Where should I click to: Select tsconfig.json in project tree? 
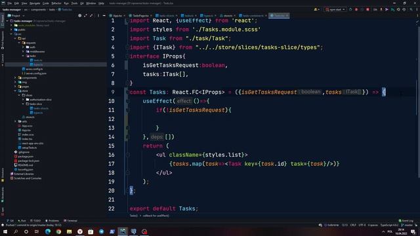(26, 169)
